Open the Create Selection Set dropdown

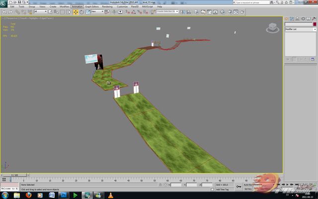click(x=167, y=11)
